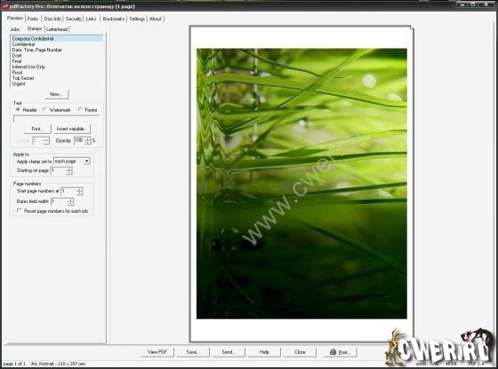
Task: Select the Company Confidential stamp
Action: click(57, 39)
